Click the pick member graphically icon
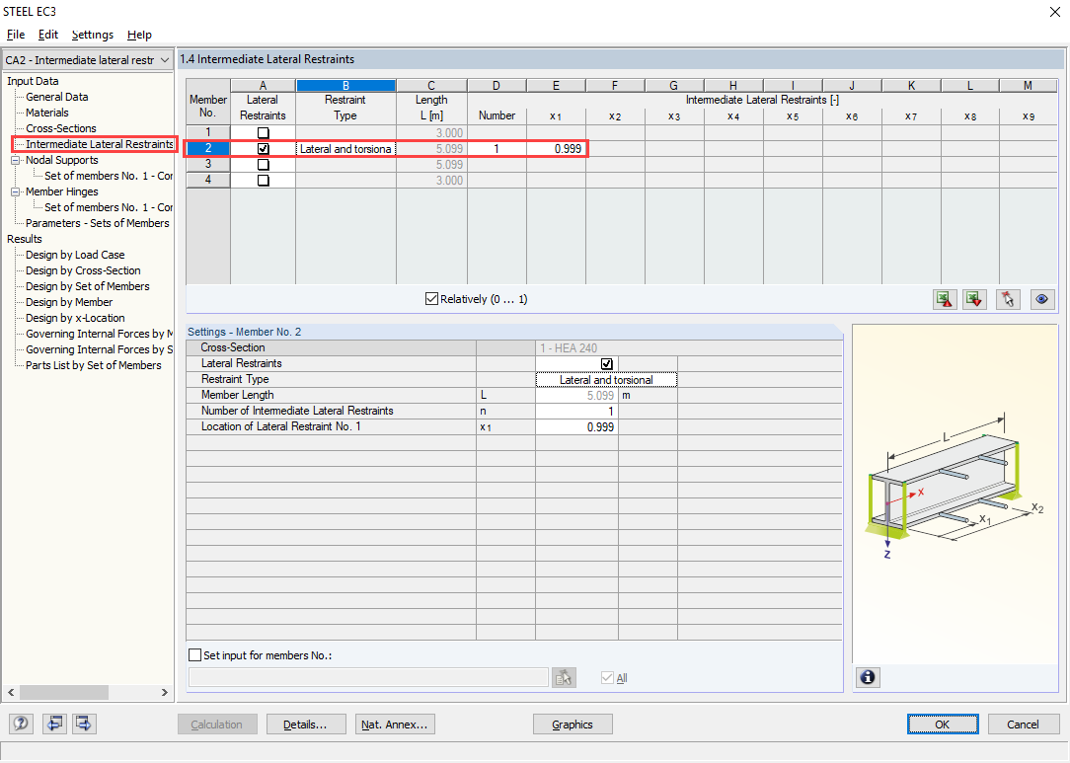1070x763 pixels. click(1008, 299)
